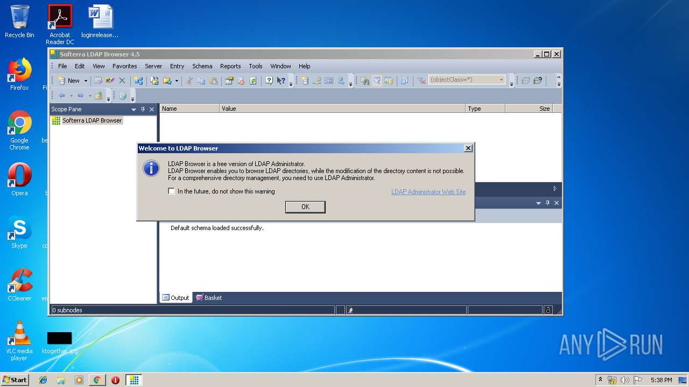
Task: Switch to the Output tab
Action: pos(176,298)
